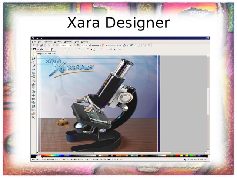Viewport: 237px width, 178px height.
Task: Select the Pen tool
Action: [34, 66]
